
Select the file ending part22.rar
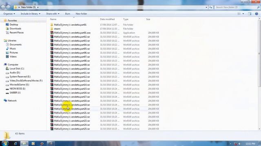click(x=72, y=117)
